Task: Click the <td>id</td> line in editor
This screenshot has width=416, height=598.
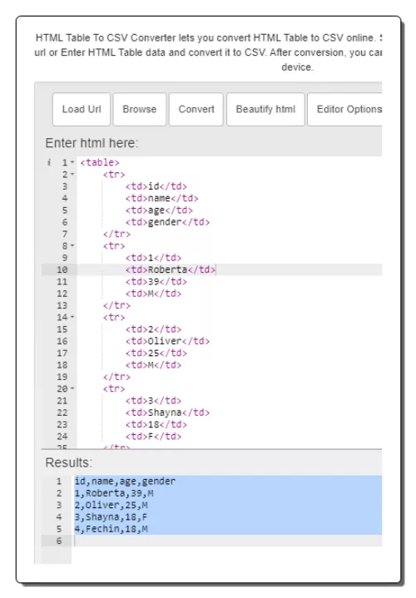Action: 156,186
